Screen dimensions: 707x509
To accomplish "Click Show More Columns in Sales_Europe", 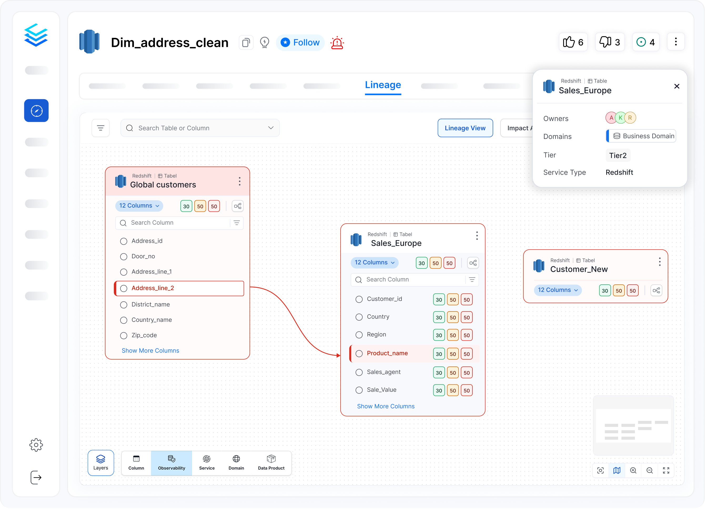I will point(386,406).
